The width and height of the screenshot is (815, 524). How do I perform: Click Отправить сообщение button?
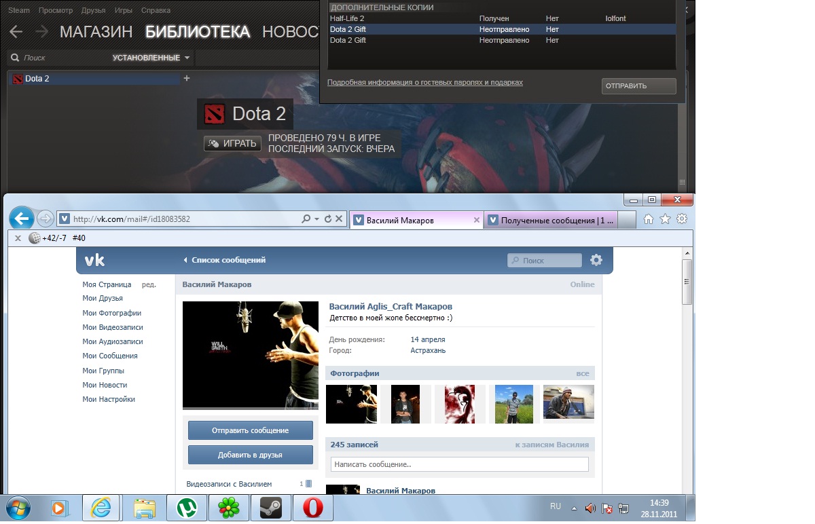pos(250,430)
